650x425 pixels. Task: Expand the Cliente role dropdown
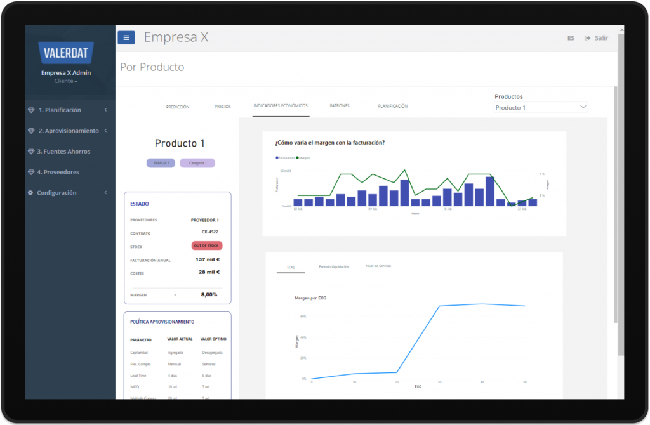point(66,81)
